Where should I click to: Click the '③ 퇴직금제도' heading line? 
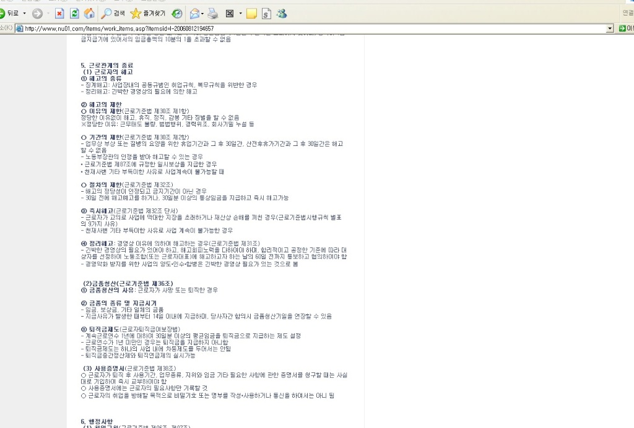point(131,329)
